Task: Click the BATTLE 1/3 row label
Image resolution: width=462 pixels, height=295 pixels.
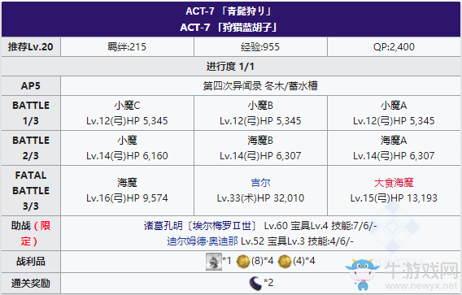Action: click(31, 113)
